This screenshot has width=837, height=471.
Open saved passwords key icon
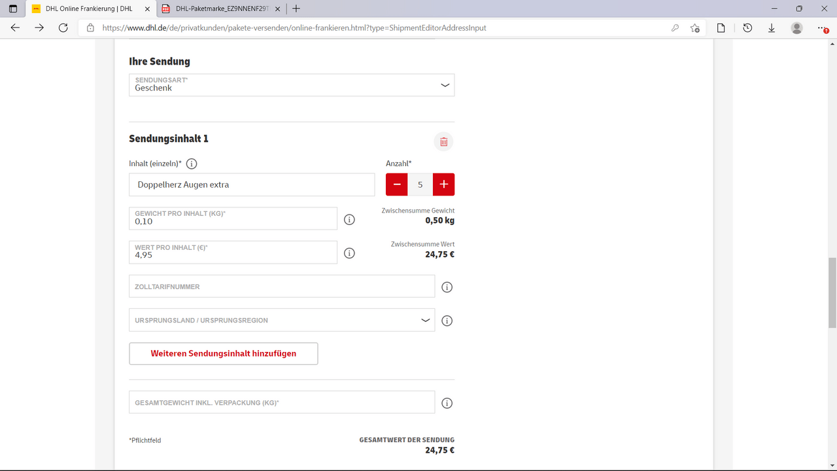(x=675, y=28)
